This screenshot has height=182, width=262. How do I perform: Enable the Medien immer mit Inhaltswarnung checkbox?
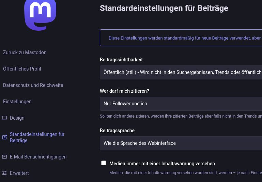[104, 163]
